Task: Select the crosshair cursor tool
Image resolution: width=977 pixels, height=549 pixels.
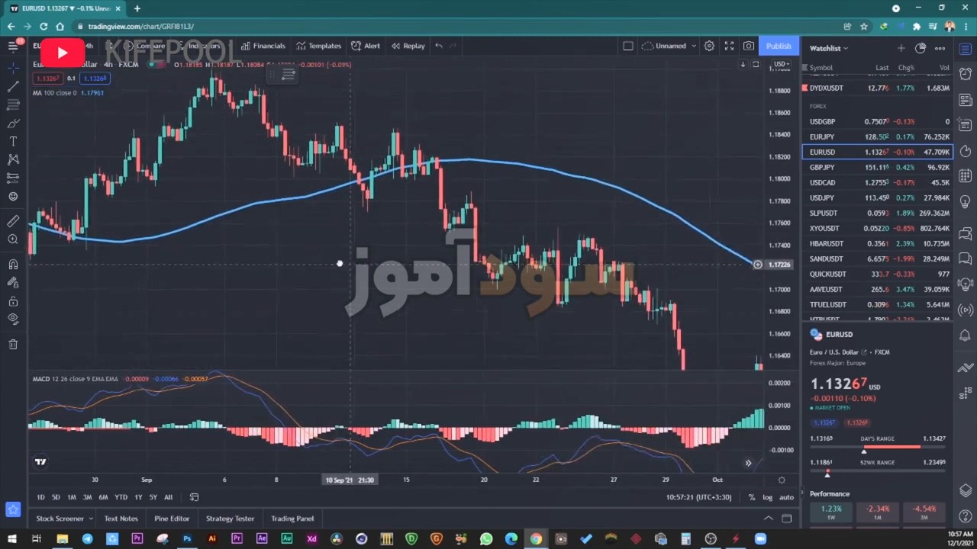Action: (x=13, y=68)
